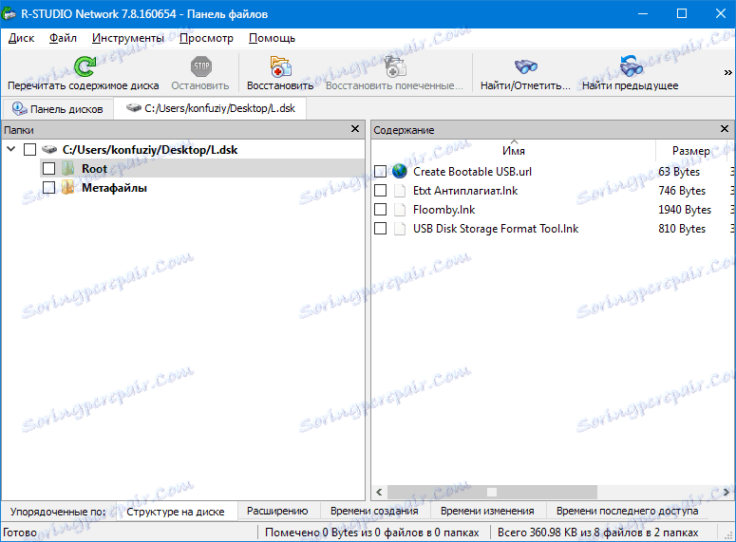Sort files by Имя column header
736x542 pixels.
coord(514,150)
